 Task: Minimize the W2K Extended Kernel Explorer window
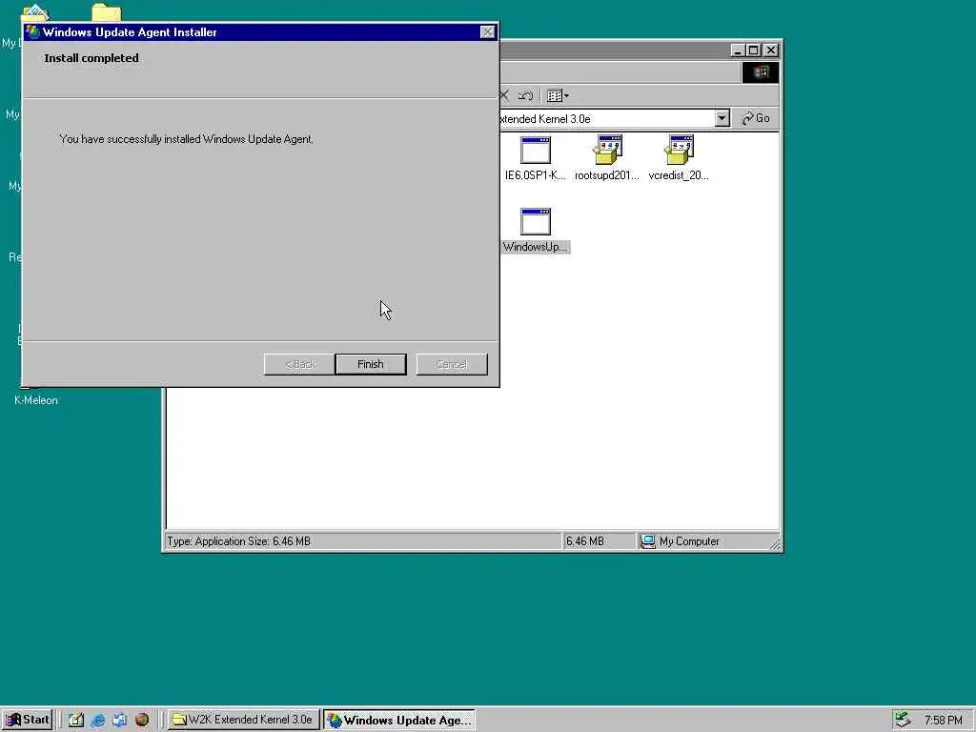click(738, 51)
